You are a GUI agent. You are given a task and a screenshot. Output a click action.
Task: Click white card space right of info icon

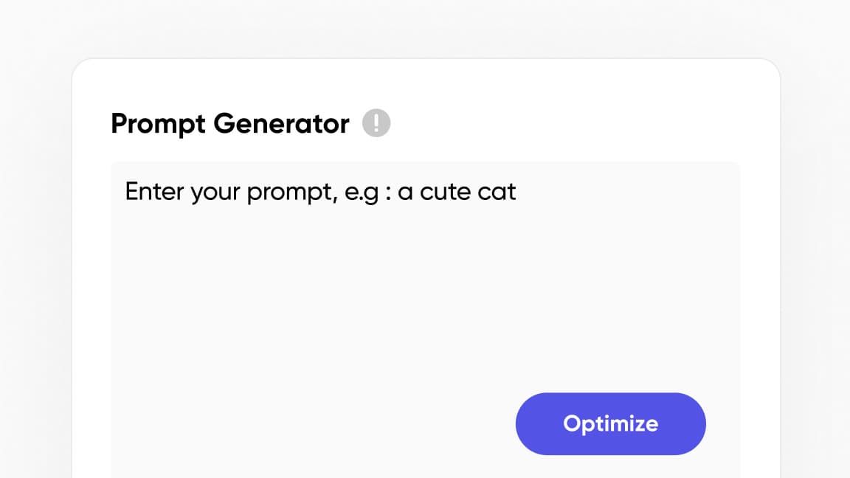(576, 123)
